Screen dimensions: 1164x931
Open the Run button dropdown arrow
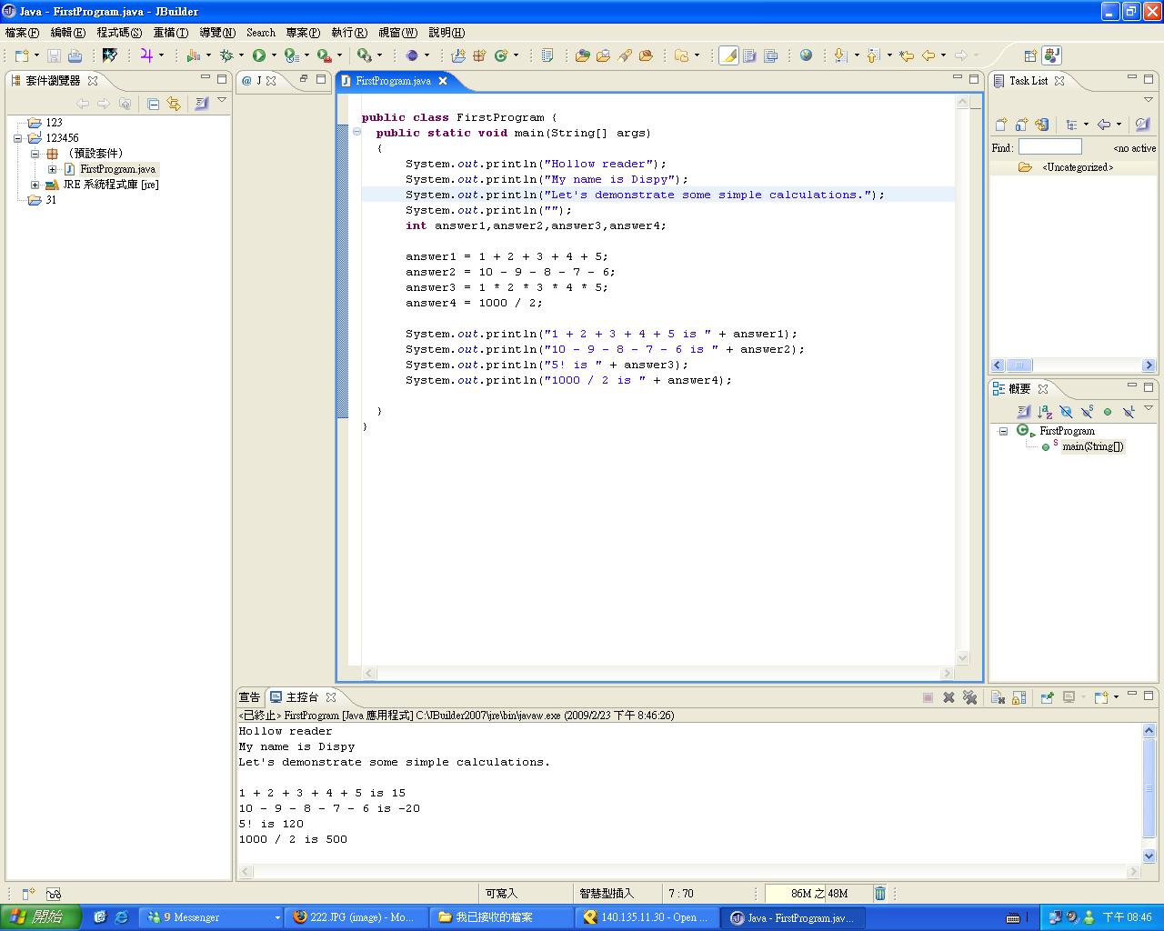[x=273, y=55]
